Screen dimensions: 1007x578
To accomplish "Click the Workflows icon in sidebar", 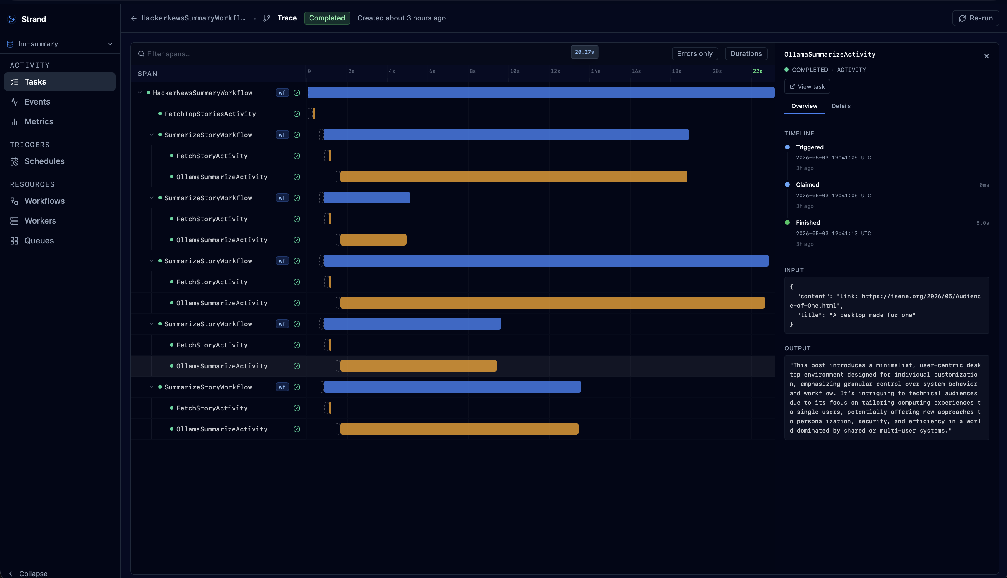I will click(x=14, y=201).
